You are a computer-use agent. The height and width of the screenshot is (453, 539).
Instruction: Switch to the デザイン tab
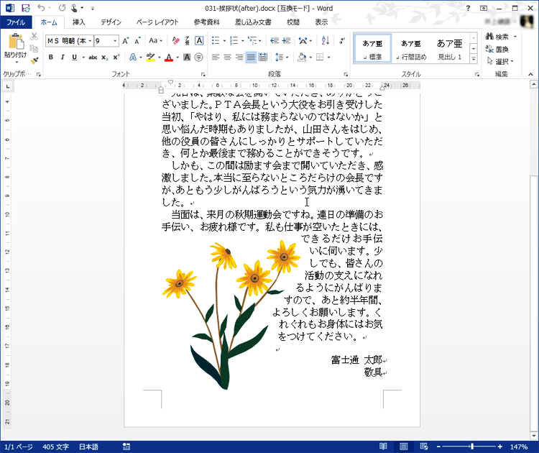pos(111,22)
